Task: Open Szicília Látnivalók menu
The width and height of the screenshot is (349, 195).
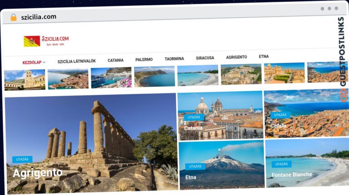Action: 76,61
